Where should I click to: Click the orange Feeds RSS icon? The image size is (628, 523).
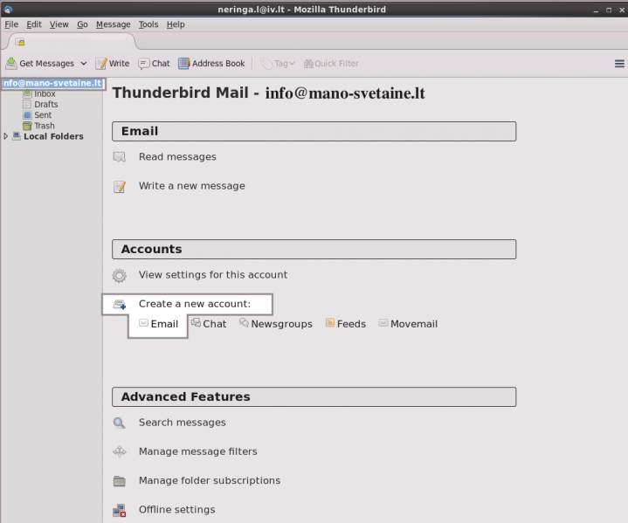click(x=329, y=322)
